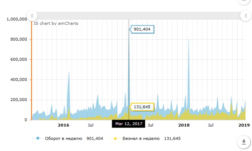Click the 131,645 value in the legend
The image size is (252, 151).
point(172,138)
